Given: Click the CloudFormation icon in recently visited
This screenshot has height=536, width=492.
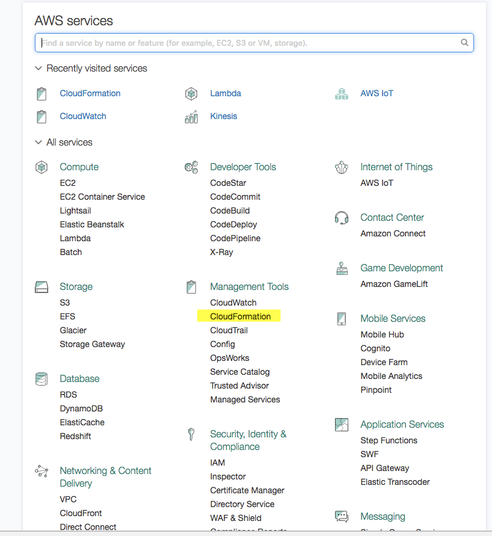Looking at the screenshot, I should tap(42, 94).
